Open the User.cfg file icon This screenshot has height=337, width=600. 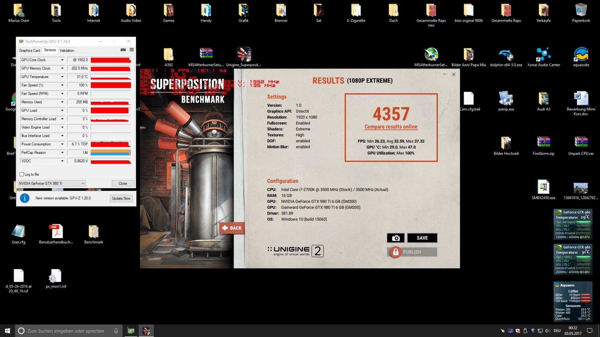click(x=18, y=234)
